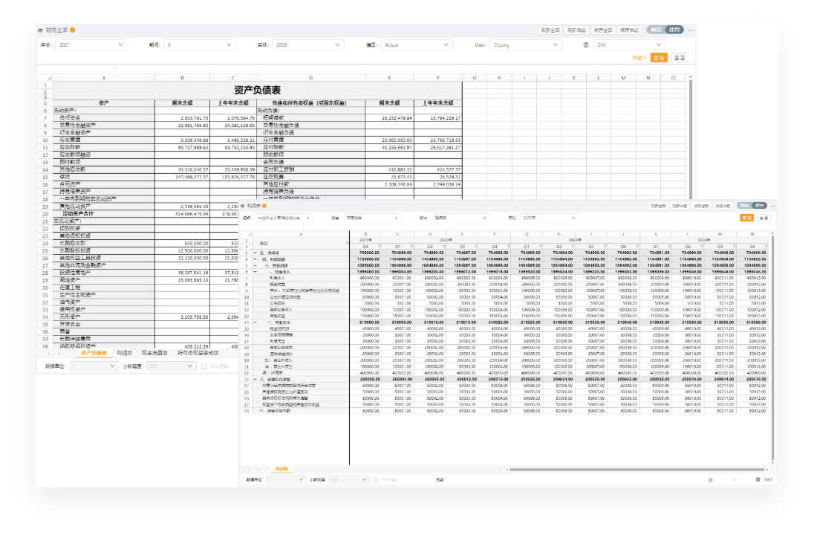Viewport: 814px width, 535px height.
Task: Open the more options ellipsis in 财务主表 window
Action: [691, 30]
